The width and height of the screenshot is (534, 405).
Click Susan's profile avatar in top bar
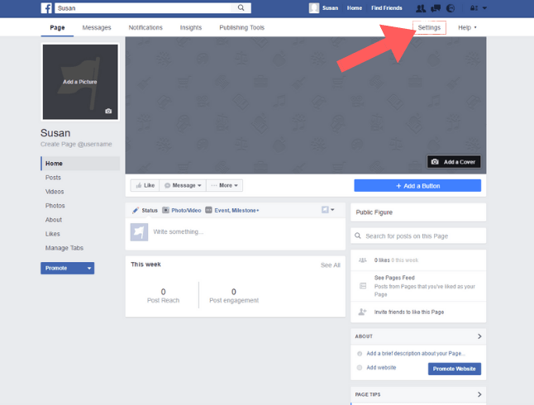[x=314, y=8]
